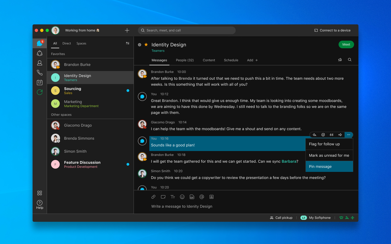The image size is (391, 244).
Task: Open the Schedule tab
Action: (231, 60)
